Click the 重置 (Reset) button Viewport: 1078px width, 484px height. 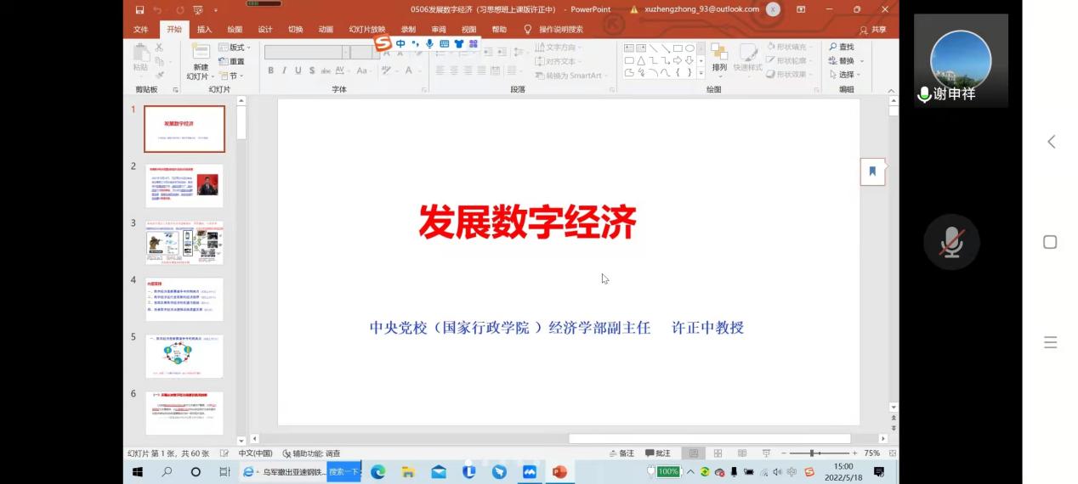tap(232, 61)
